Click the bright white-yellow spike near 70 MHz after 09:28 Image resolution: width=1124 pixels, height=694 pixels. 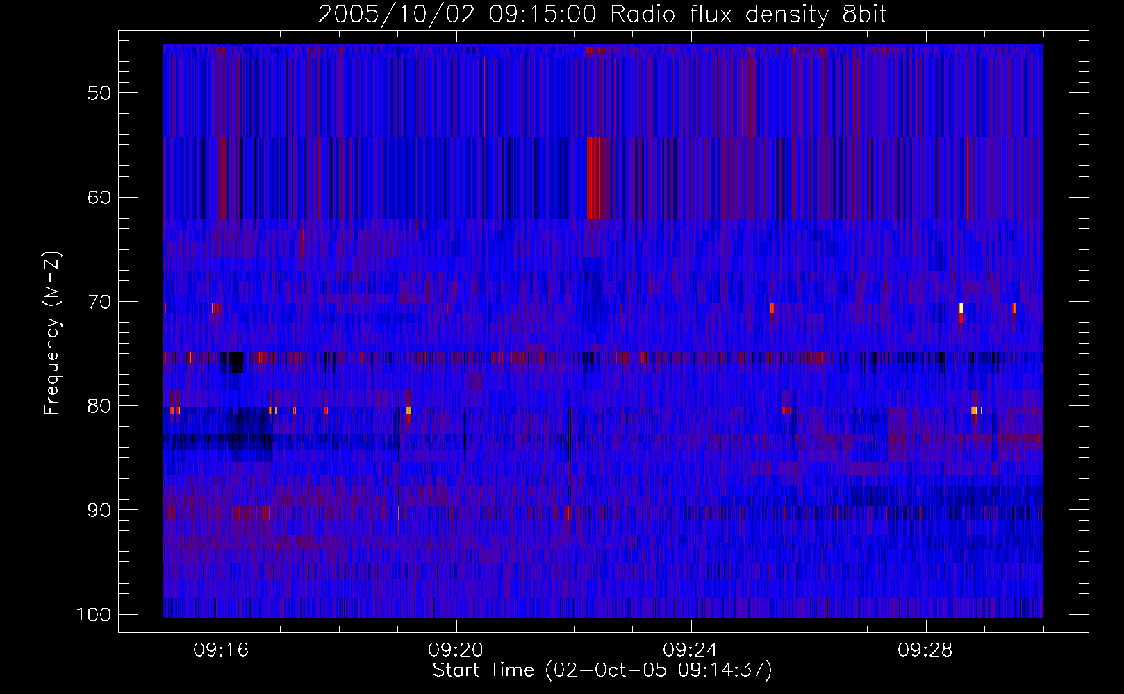[x=961, y=308]
